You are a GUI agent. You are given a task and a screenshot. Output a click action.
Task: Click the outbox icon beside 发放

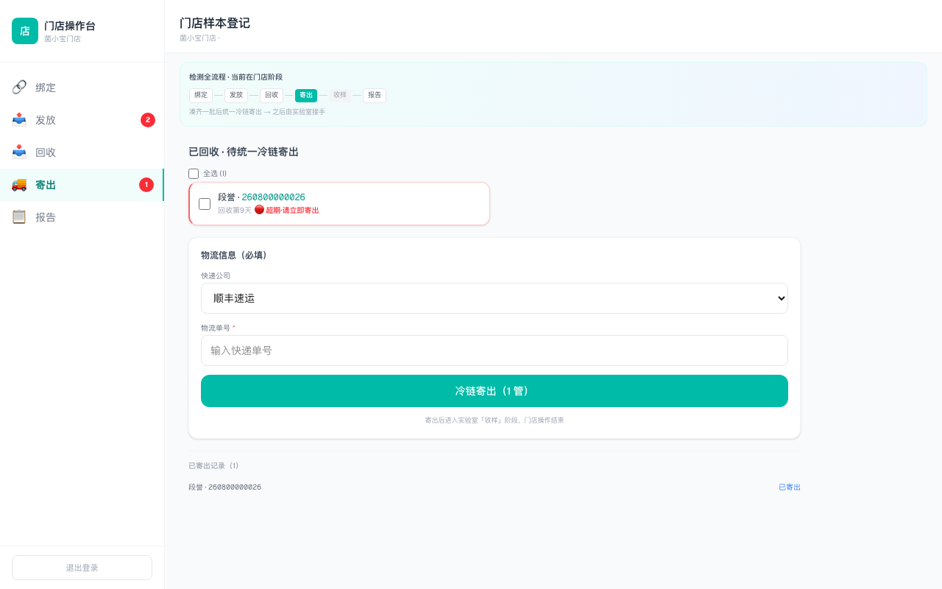click(x=19, y=120)
